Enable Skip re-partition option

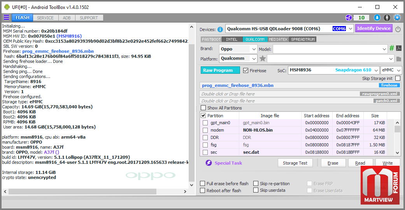[256, 184]
